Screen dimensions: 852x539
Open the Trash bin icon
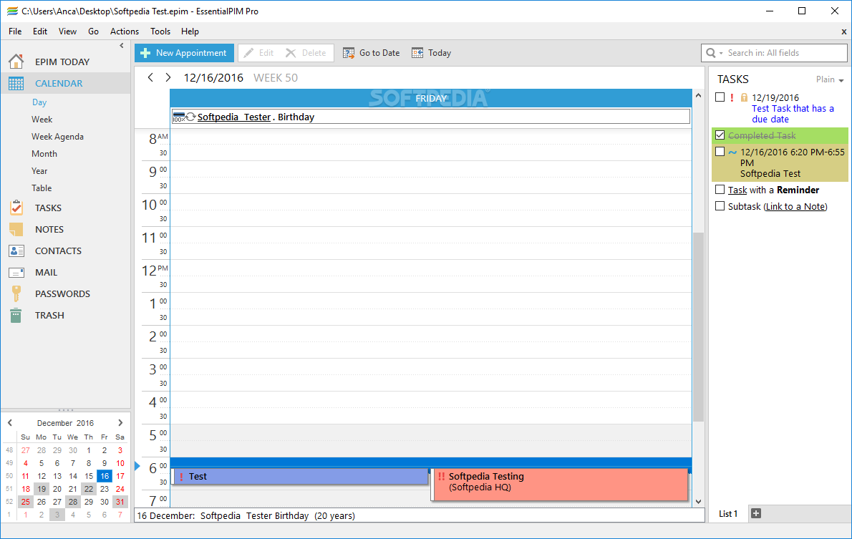pos(16,315)
